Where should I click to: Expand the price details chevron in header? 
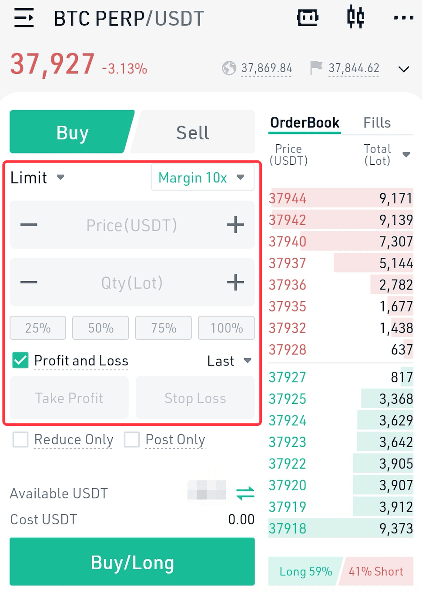click(x=404, y=69)
